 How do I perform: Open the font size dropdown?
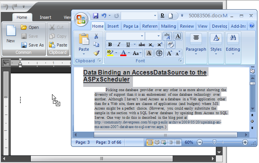pyautogui.click(x=158, y=36)
